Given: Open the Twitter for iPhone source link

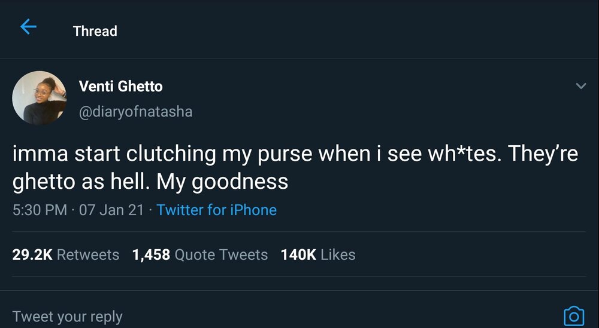Looking at the screenshot, I should [216, 210].
